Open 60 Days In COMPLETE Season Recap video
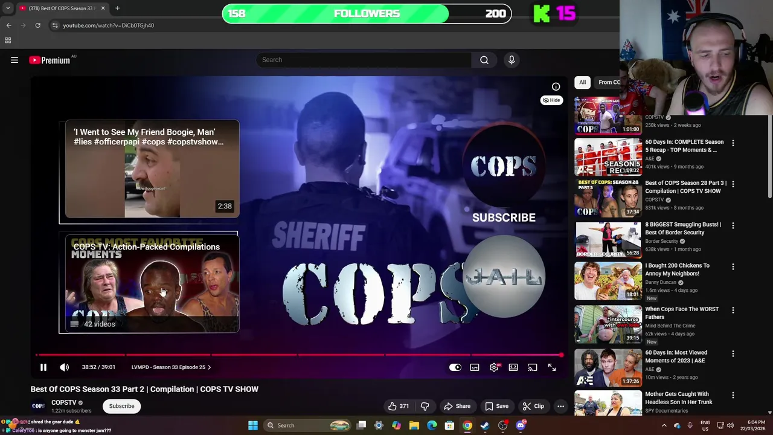 coord(684,146)
